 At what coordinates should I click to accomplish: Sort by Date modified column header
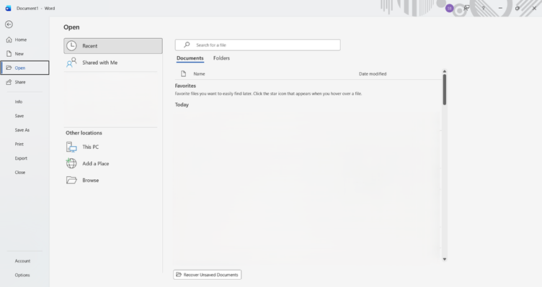(373, 74)
